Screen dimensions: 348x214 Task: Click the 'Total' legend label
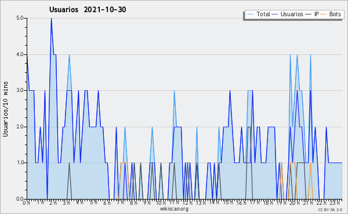(x=263, y=14)
